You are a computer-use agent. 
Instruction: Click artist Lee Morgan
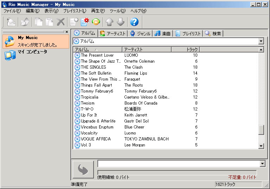click(x=135, y=145)
